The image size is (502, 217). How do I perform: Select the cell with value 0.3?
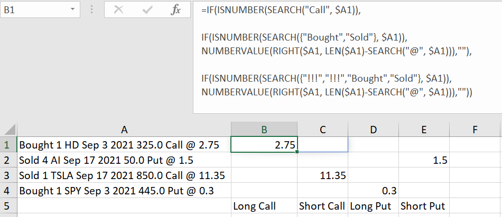[x=373, y=191]
